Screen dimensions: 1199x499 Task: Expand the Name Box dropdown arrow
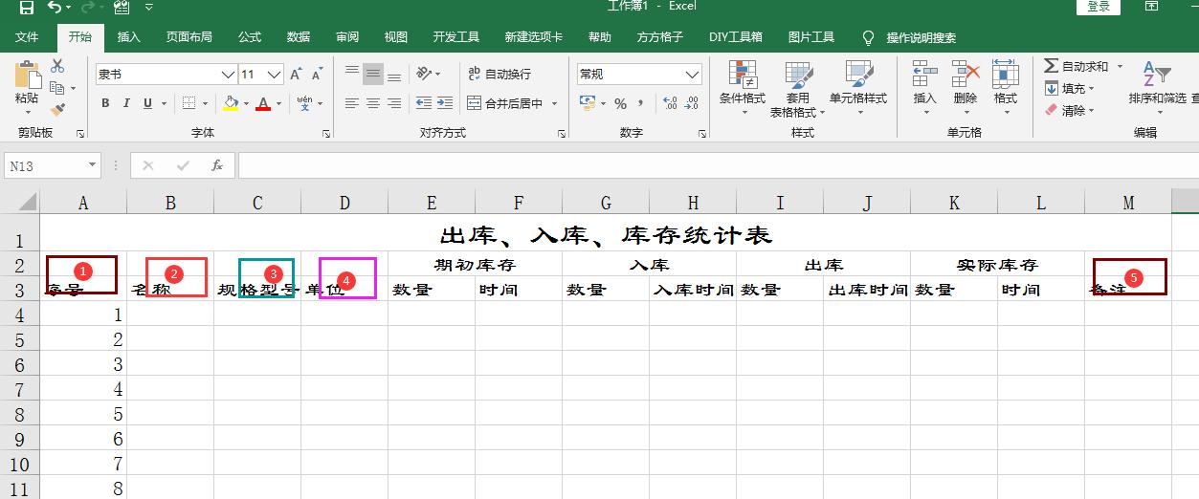point(93,165)
